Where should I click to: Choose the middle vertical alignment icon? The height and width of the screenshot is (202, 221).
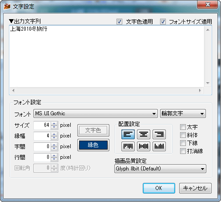pyautogui.click(x=144, y=146)
